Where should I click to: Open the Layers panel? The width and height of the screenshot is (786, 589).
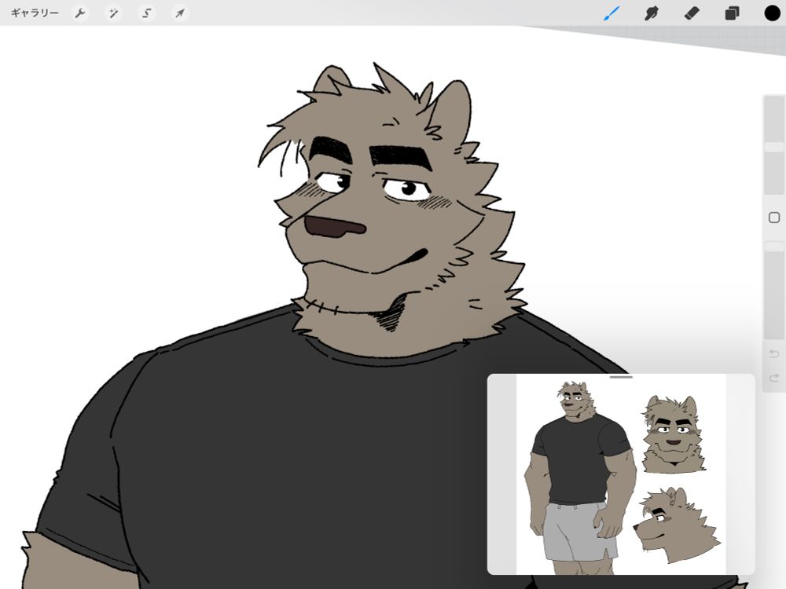point(732,13)
